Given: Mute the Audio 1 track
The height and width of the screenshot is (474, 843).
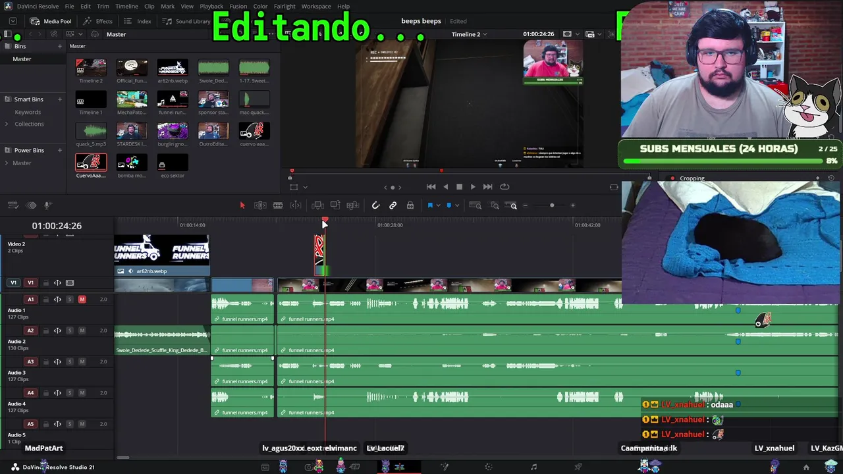Looking at the screenshot, I should click(82, 300).
